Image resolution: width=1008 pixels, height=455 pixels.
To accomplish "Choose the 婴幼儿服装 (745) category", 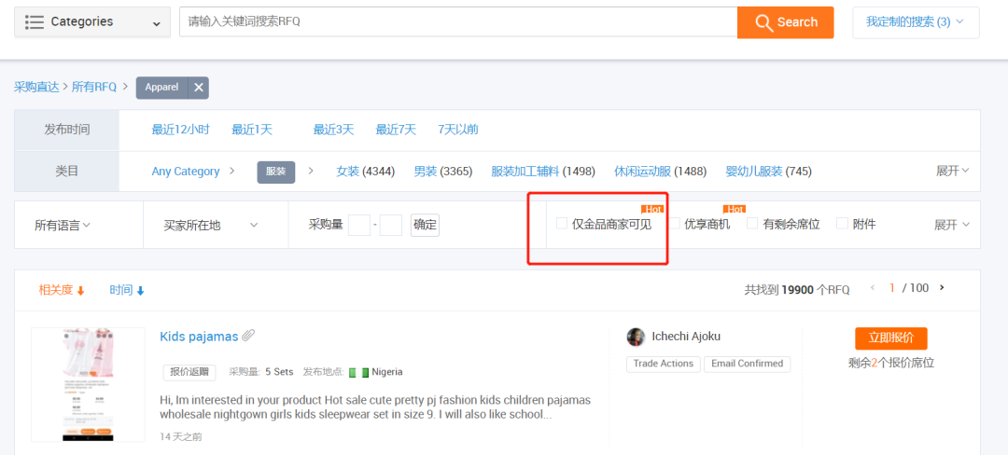I will pos(768,172).
